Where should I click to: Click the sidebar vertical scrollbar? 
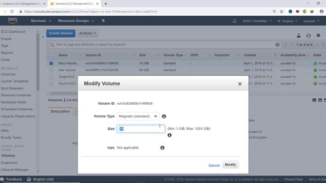point(38,62)
